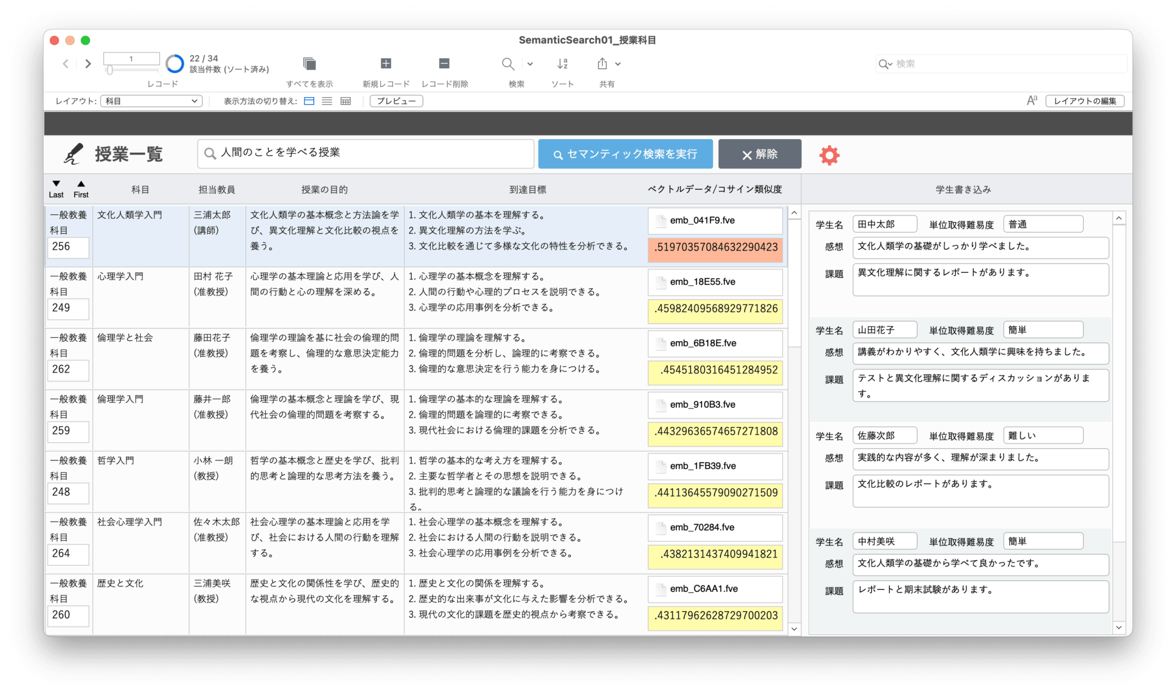
Task: Switch to list view toggle
Action: pos(327,101)
